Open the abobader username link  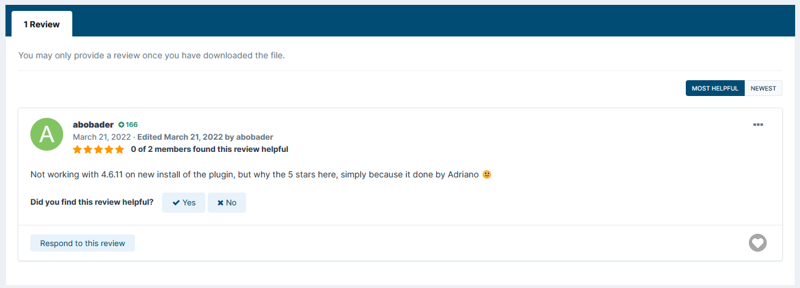pos(93,125)
